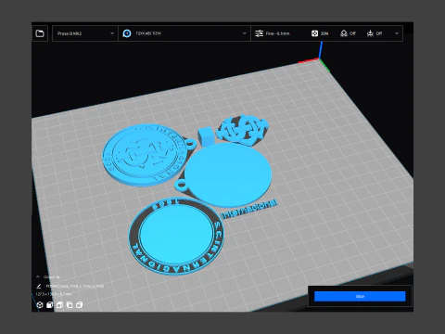445x334 pixels.
Task: Select the small calibration cube model
Action: pos(206,137)
